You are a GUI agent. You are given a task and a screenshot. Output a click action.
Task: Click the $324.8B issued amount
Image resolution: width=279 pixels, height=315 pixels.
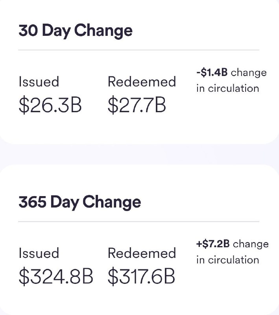(56, 276)
